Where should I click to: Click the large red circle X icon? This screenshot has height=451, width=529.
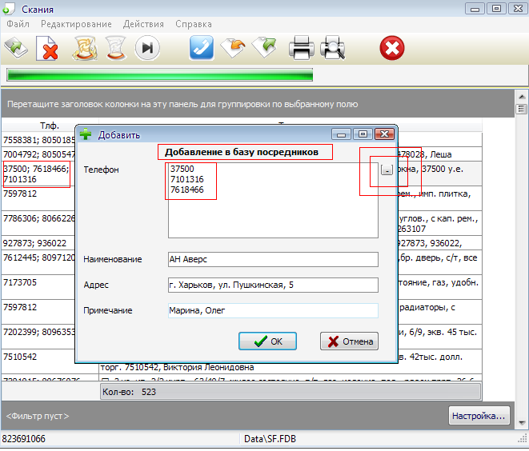[391, 49]
